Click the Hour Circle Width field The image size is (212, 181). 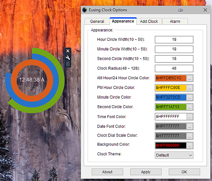pyautogui.click(x=174, y=40)
